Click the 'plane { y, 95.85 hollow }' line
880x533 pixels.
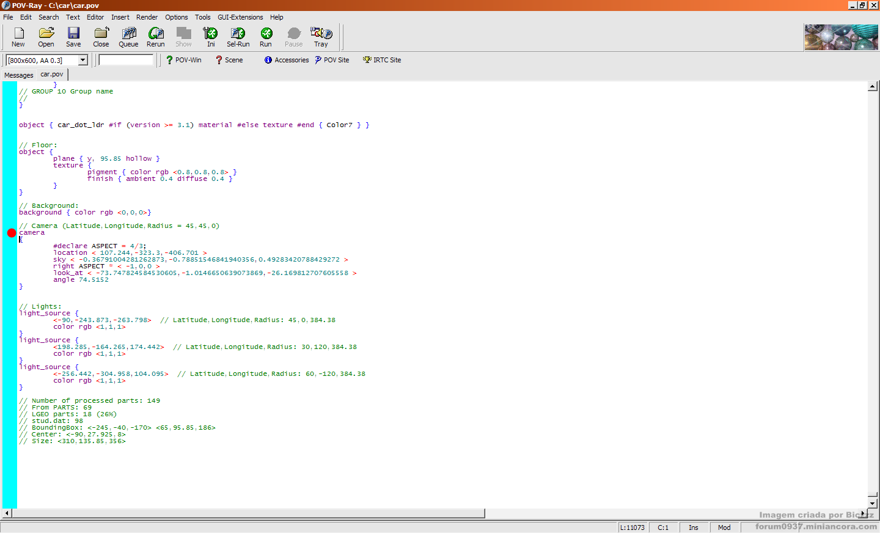click(x=106, y=158)
